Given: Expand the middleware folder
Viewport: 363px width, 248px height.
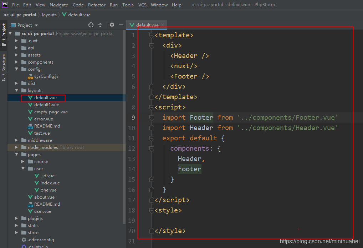Looking at the screenshot, I should coord(16,140).
